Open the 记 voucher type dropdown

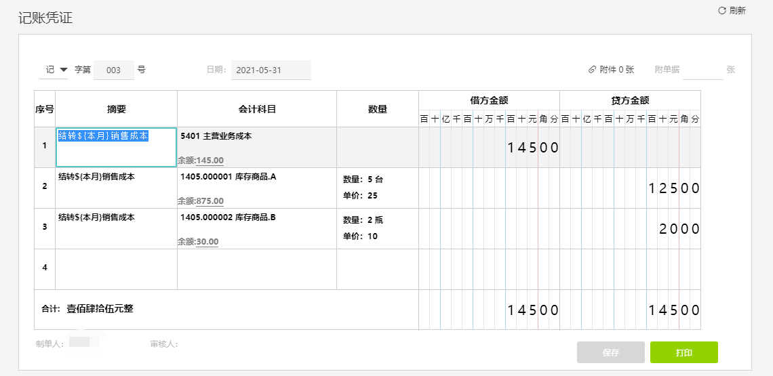pos(57,70)
